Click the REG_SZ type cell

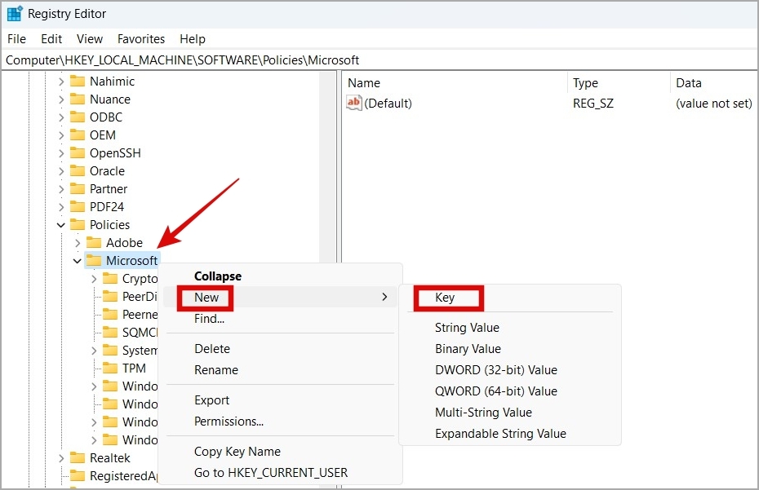593,103
